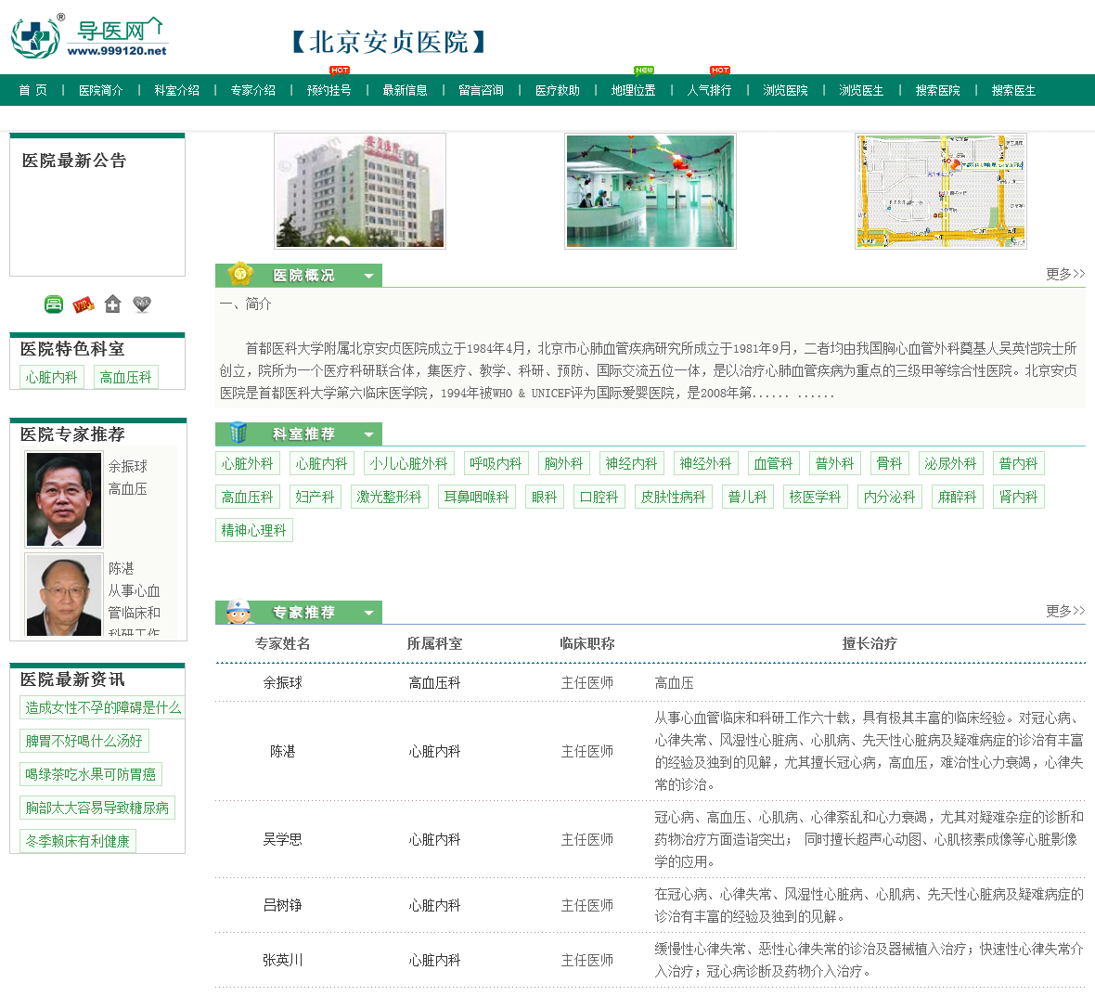Go to 科室介绍 in the navigation bar

pos(176,90)
